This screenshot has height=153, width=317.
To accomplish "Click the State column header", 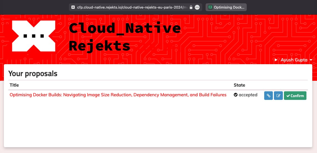I will click(239, 85).
